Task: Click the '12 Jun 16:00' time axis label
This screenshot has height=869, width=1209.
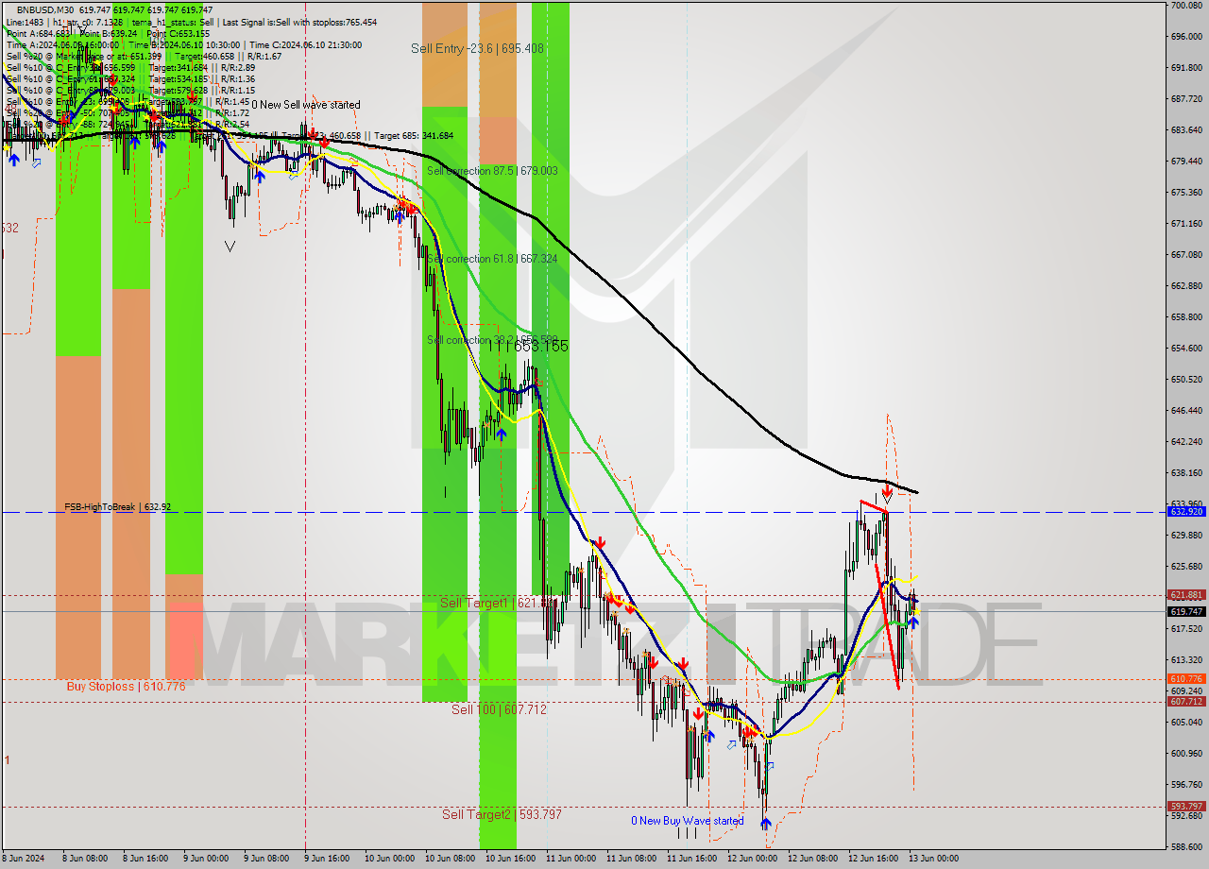Action: click(x=873, y=859)
